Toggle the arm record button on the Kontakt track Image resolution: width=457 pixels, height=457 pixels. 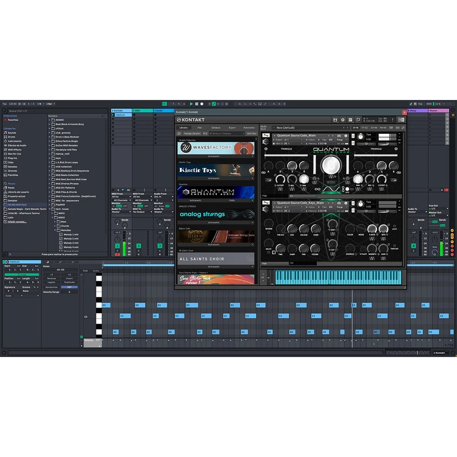[117, 254]
